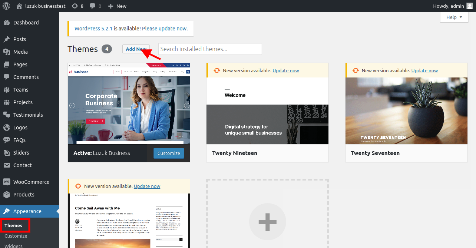Click the Media icon in the sidebar
Image resolution: width=476 pixels, height=248 pixels.
(7, 52)
